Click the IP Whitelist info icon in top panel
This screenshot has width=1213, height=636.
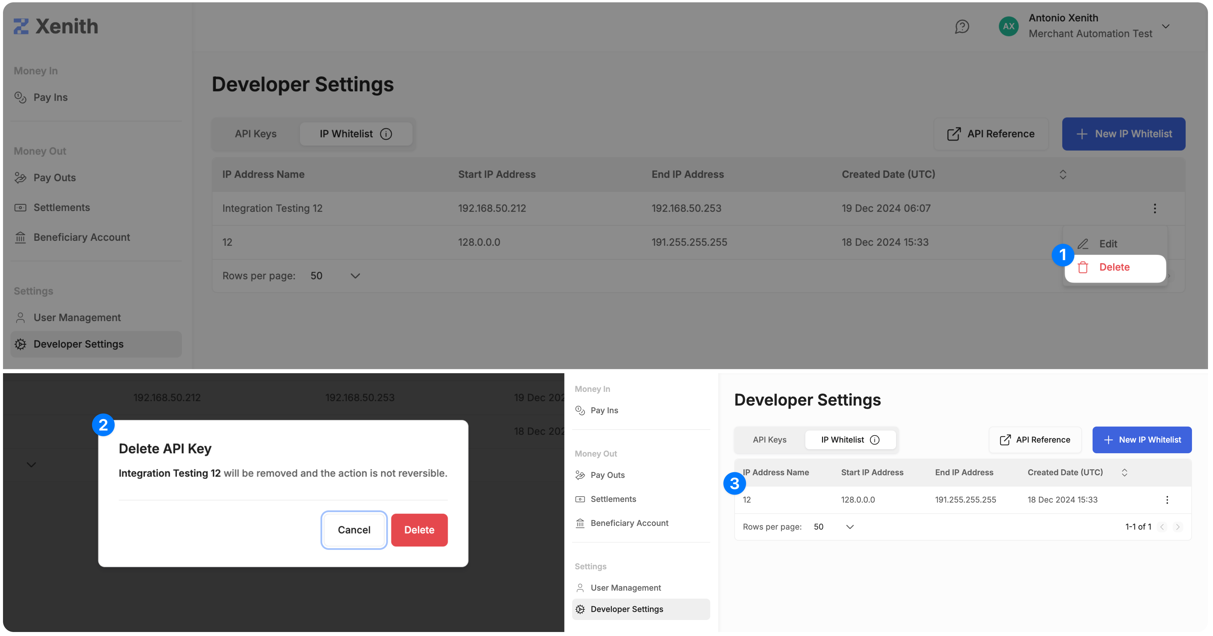386,134
